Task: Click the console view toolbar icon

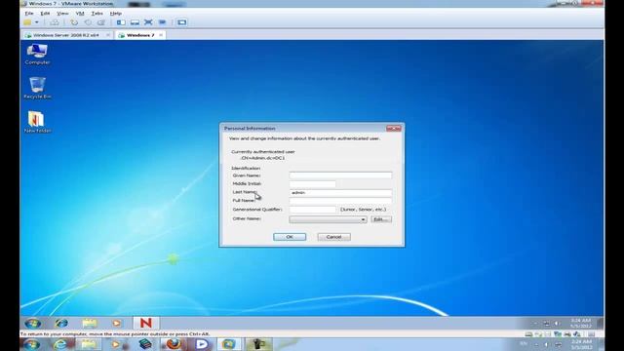Action: tap(182, 22)
